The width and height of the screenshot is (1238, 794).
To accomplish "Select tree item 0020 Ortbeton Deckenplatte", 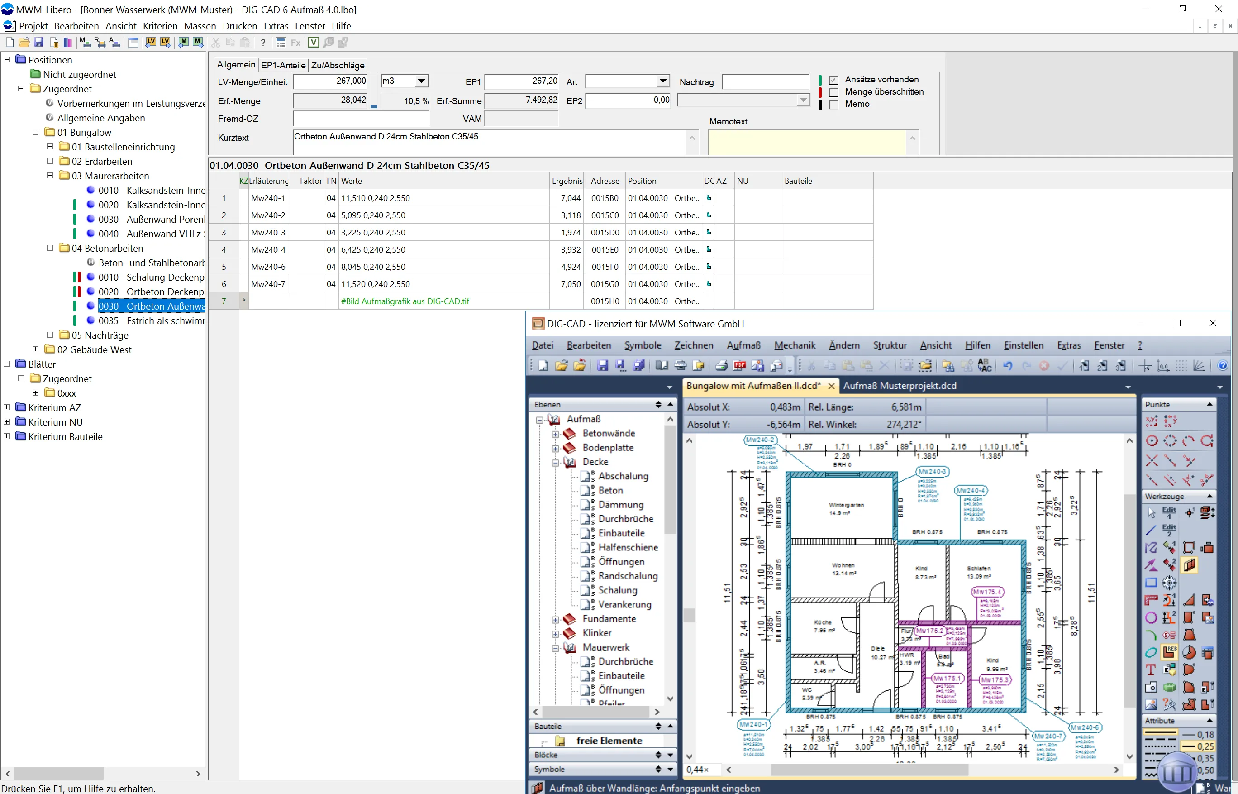I will (x=152, y=292).
